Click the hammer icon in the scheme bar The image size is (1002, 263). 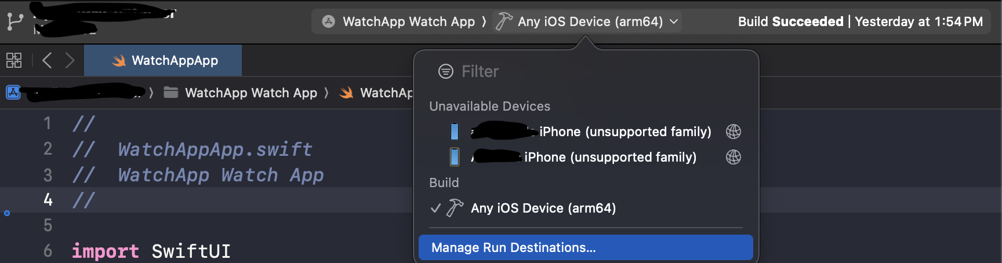[x=504, y=21]
